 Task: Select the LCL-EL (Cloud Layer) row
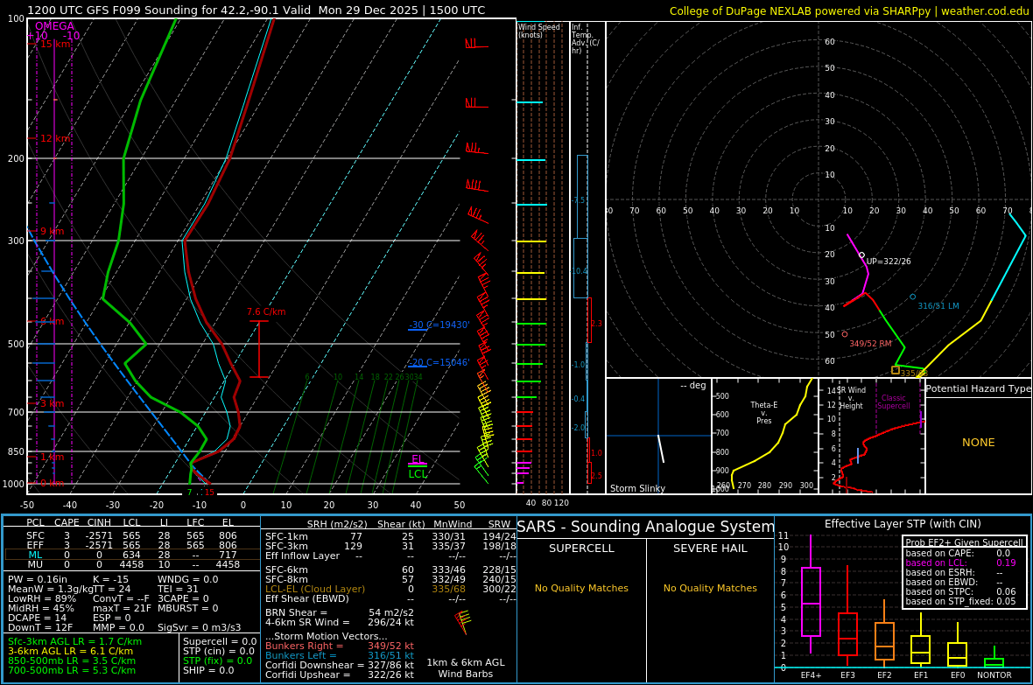click(x=390, y=589)
